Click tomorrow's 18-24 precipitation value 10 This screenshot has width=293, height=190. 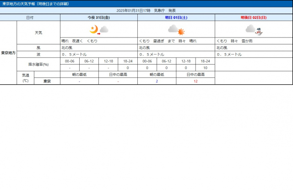(x=205, y=68)
